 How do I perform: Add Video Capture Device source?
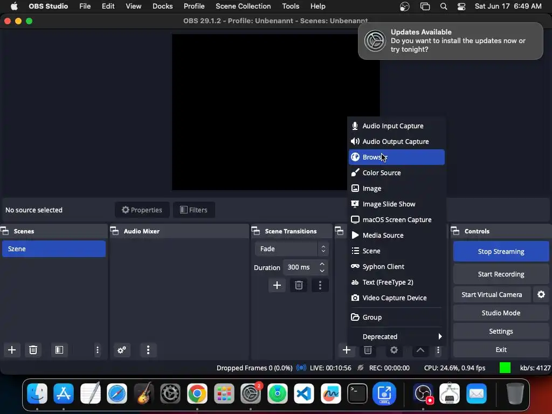[x=397, y=298]
